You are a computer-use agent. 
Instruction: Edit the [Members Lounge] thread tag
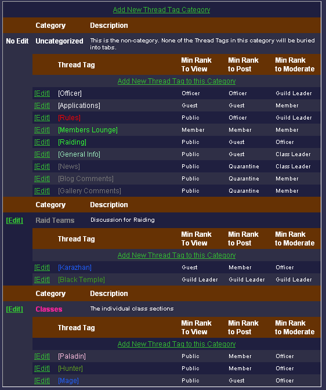(42, 130)
